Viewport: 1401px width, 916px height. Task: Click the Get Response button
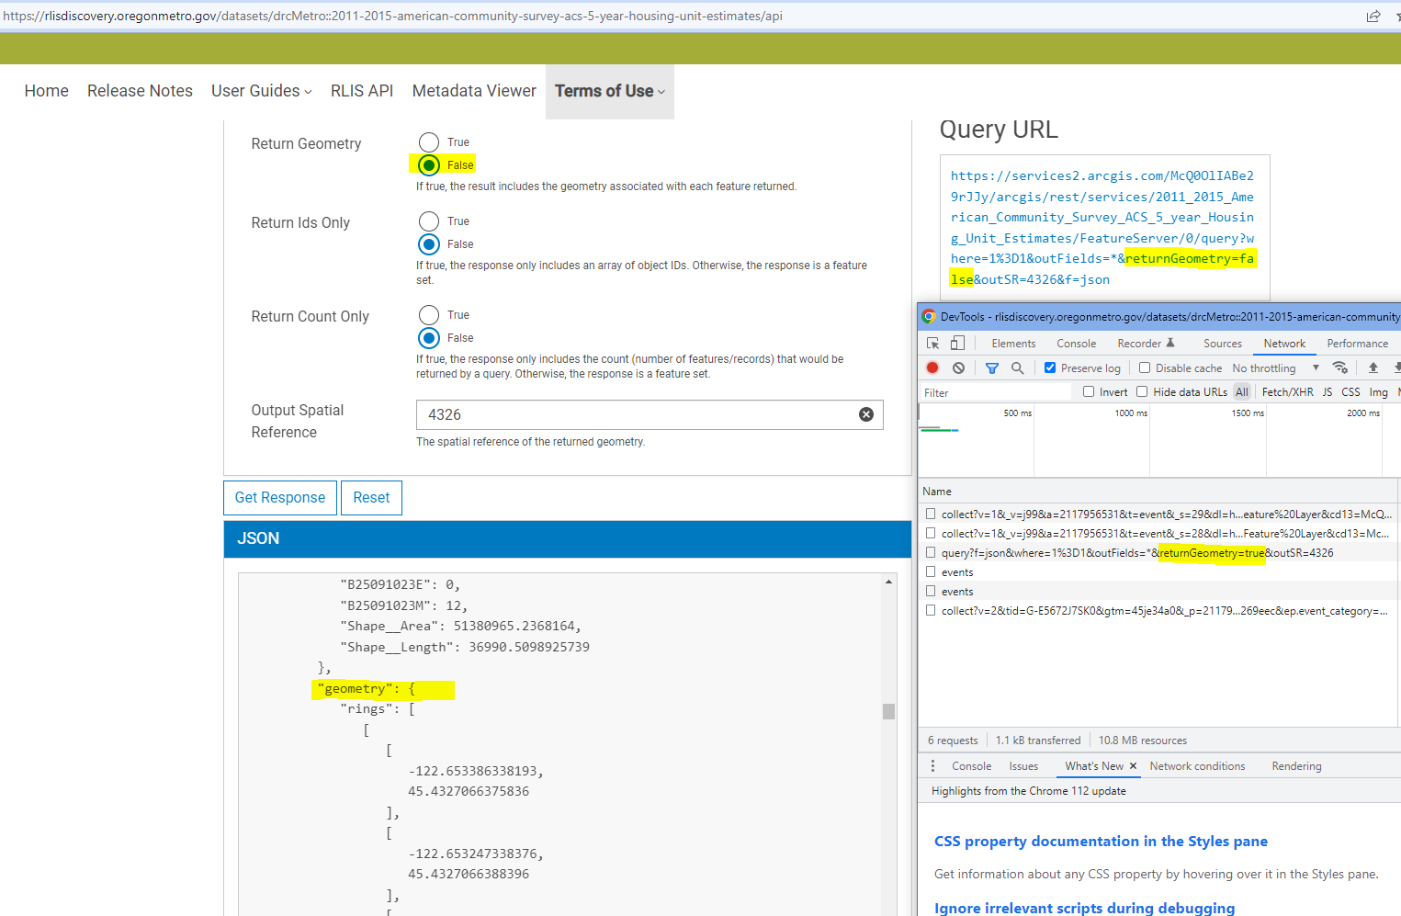(x=280, y=497)
